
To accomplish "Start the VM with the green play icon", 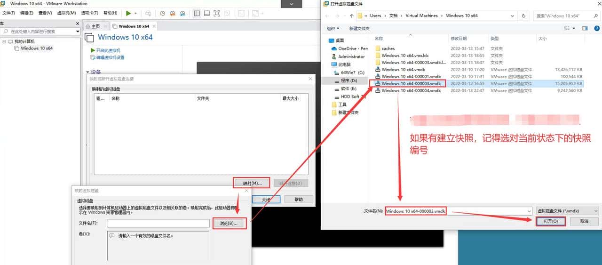I will [128, 13].
